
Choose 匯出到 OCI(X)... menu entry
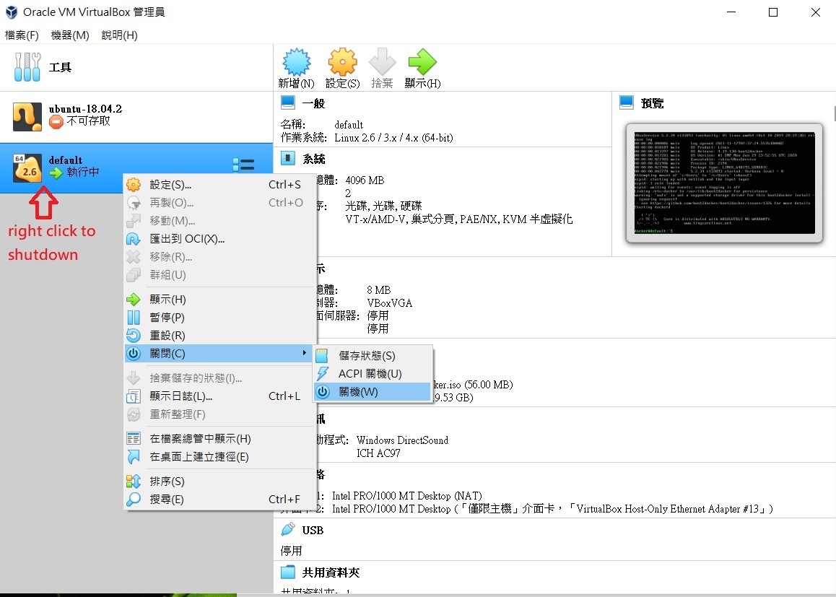tap(218, 239)
